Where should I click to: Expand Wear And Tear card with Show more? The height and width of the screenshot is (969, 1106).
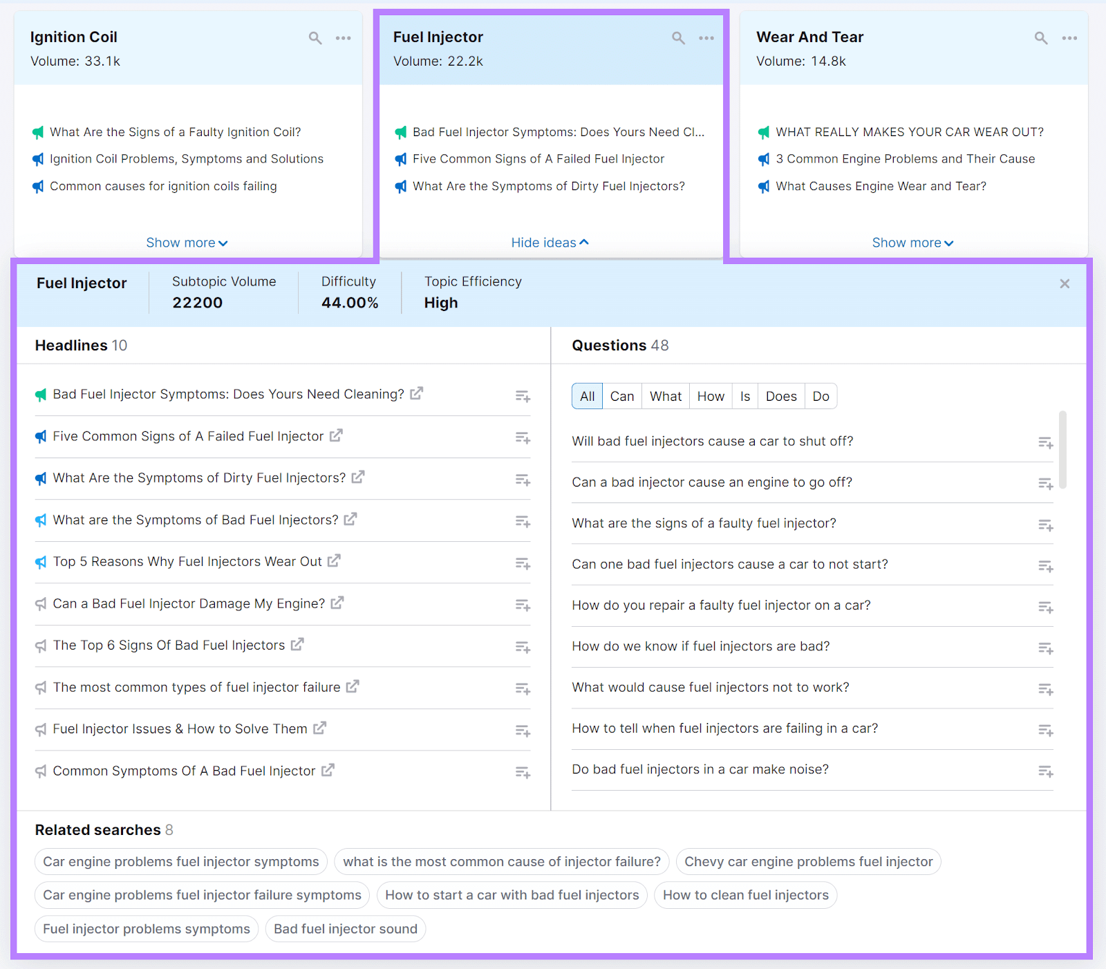[x=912, y=243]
